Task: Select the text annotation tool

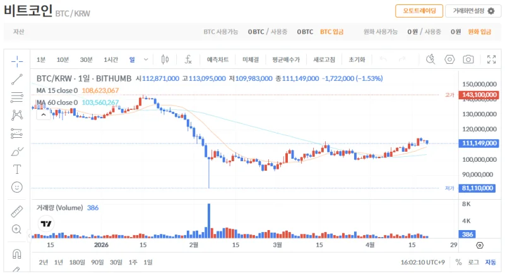Action: [x=17, y=169]
